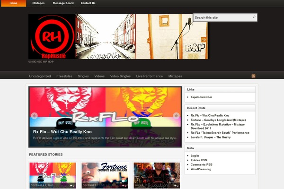This screenshot has width=284, height=189.
Task: Click the Log in link
Action: pyautogui.click(x=195, y=155)
